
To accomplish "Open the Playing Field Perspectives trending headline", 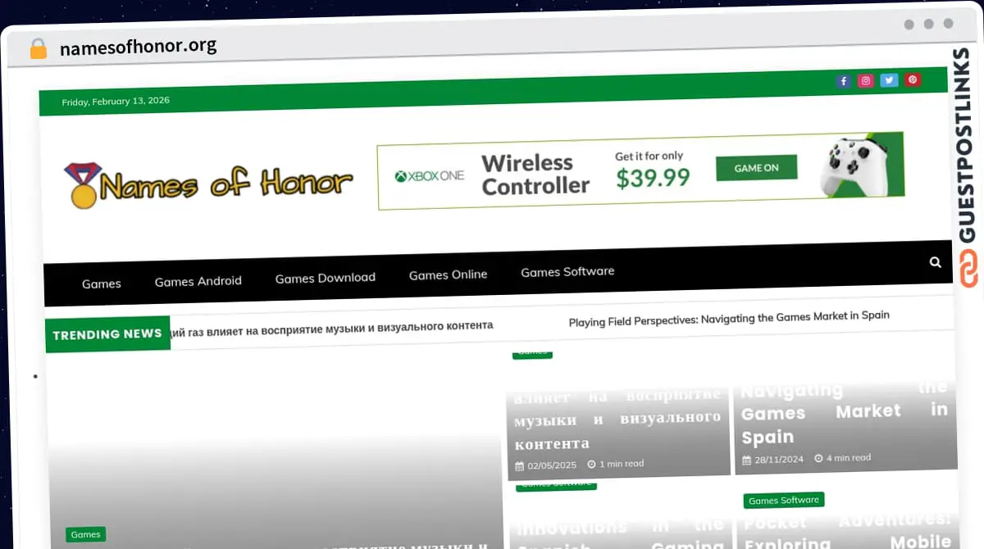I will [729, 318].
